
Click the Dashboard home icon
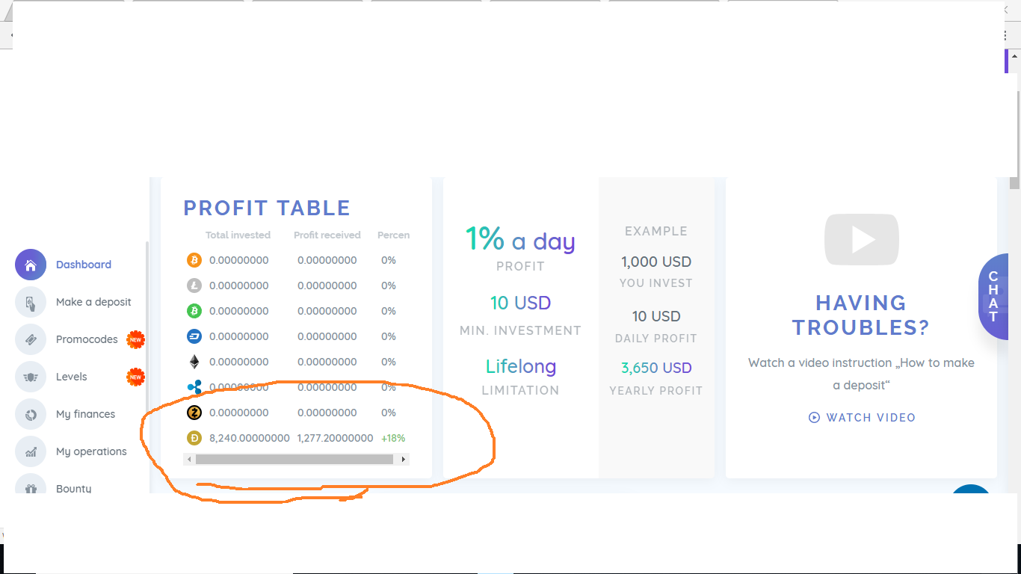click(x=31, y=265)
